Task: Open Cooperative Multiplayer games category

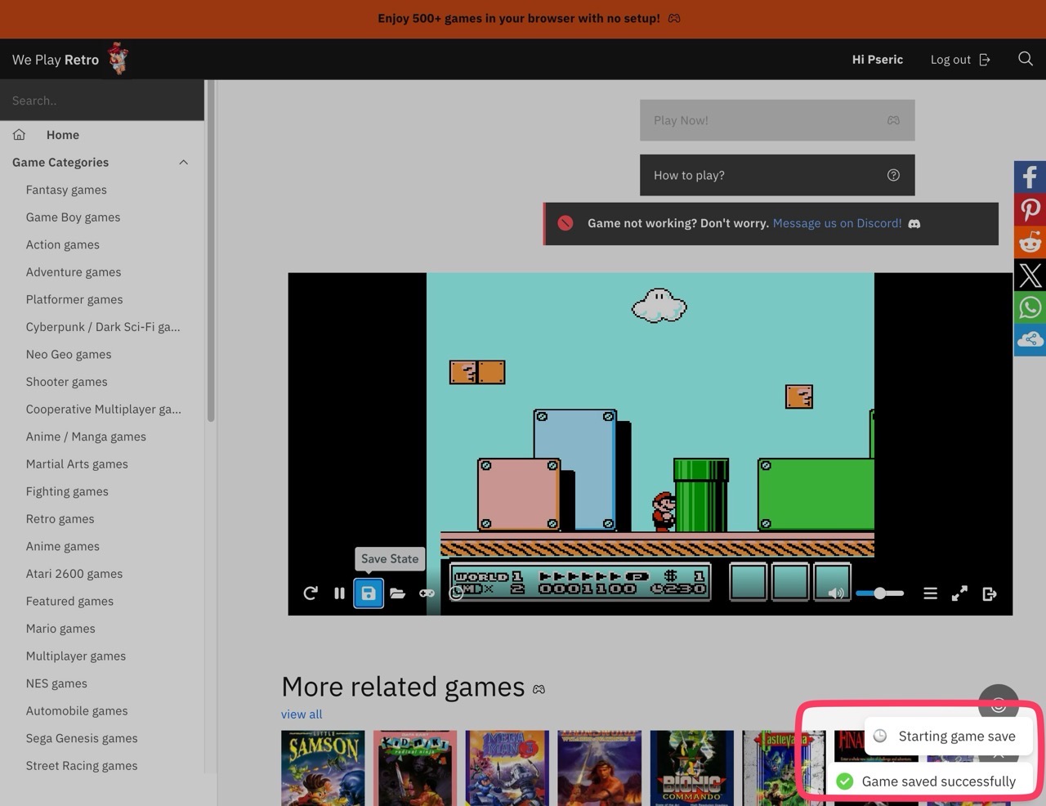Action: point(104,409)
